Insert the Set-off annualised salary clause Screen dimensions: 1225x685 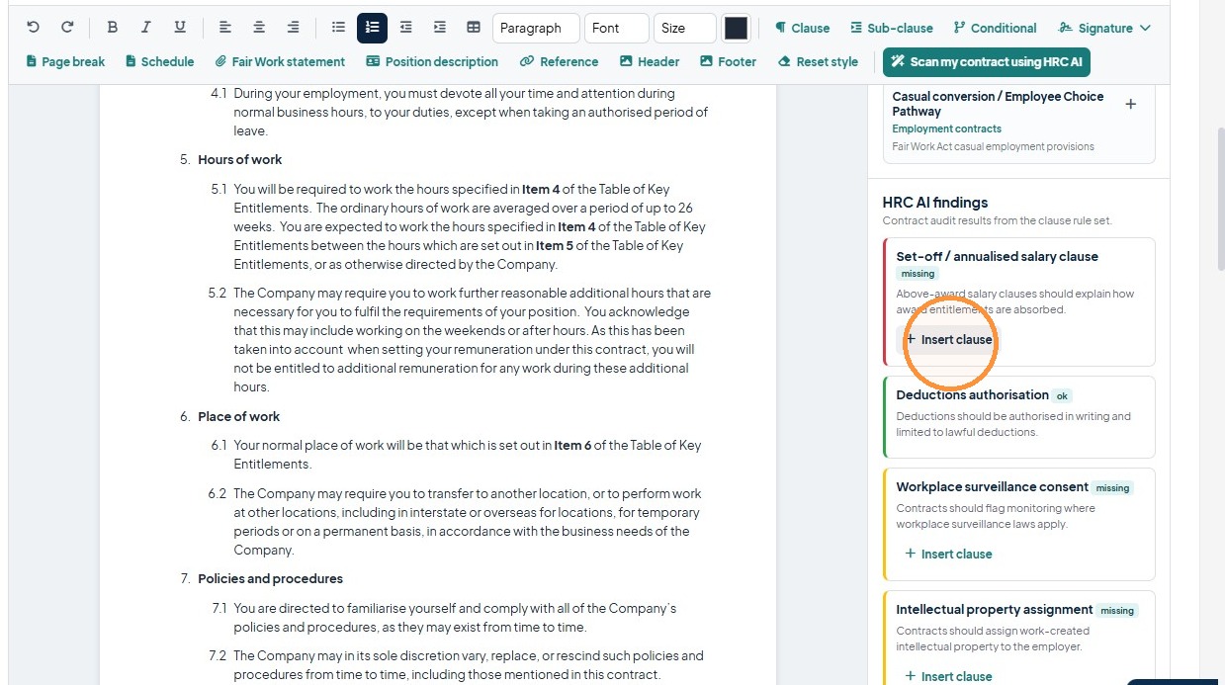[x=949, y=339]
